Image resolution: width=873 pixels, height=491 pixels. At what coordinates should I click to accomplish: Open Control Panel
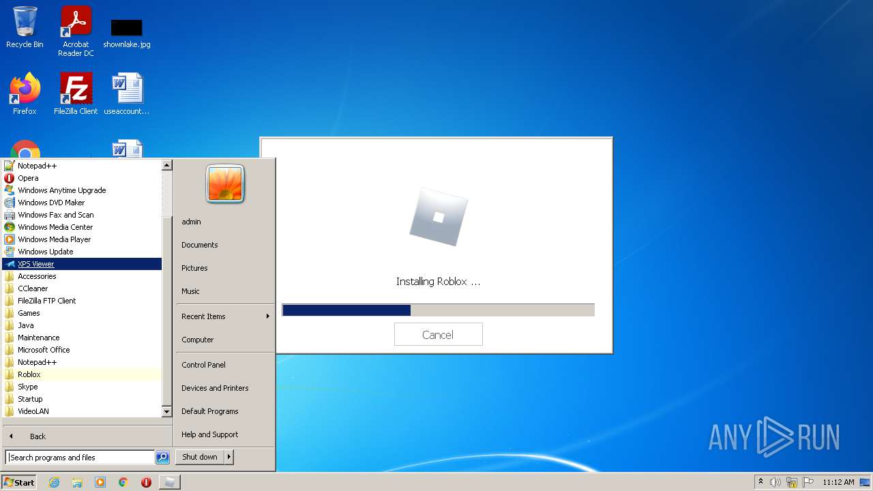click(225, 365)
